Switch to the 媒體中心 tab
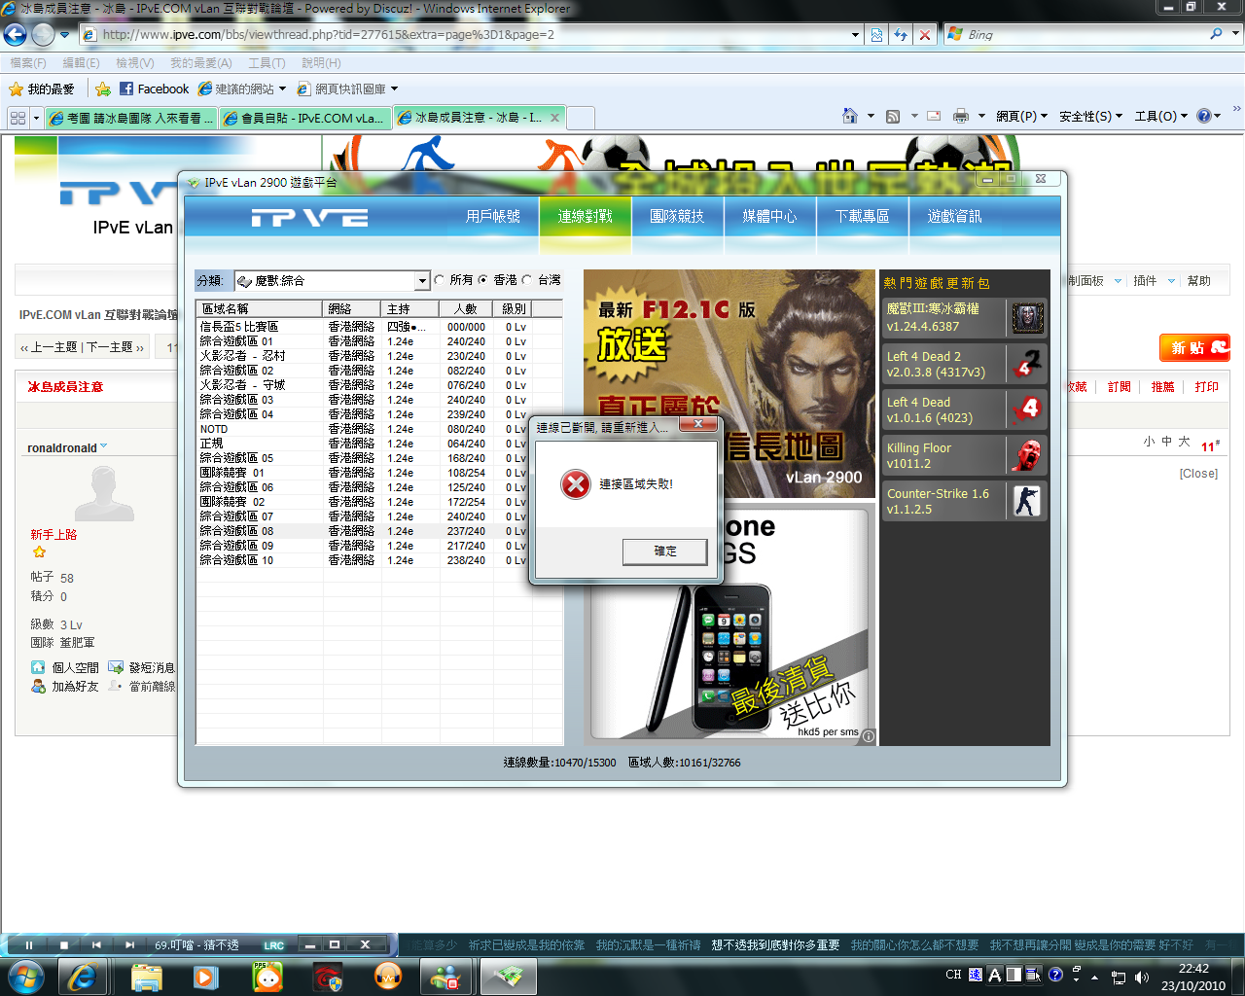The width and height of the screenshot is (1245, 996). click(769, 216)
